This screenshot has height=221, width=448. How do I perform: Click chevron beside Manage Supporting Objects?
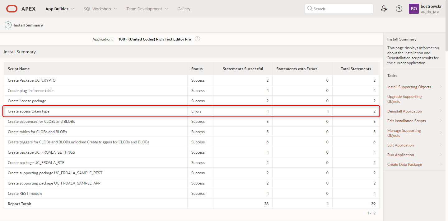click(441, 133)
